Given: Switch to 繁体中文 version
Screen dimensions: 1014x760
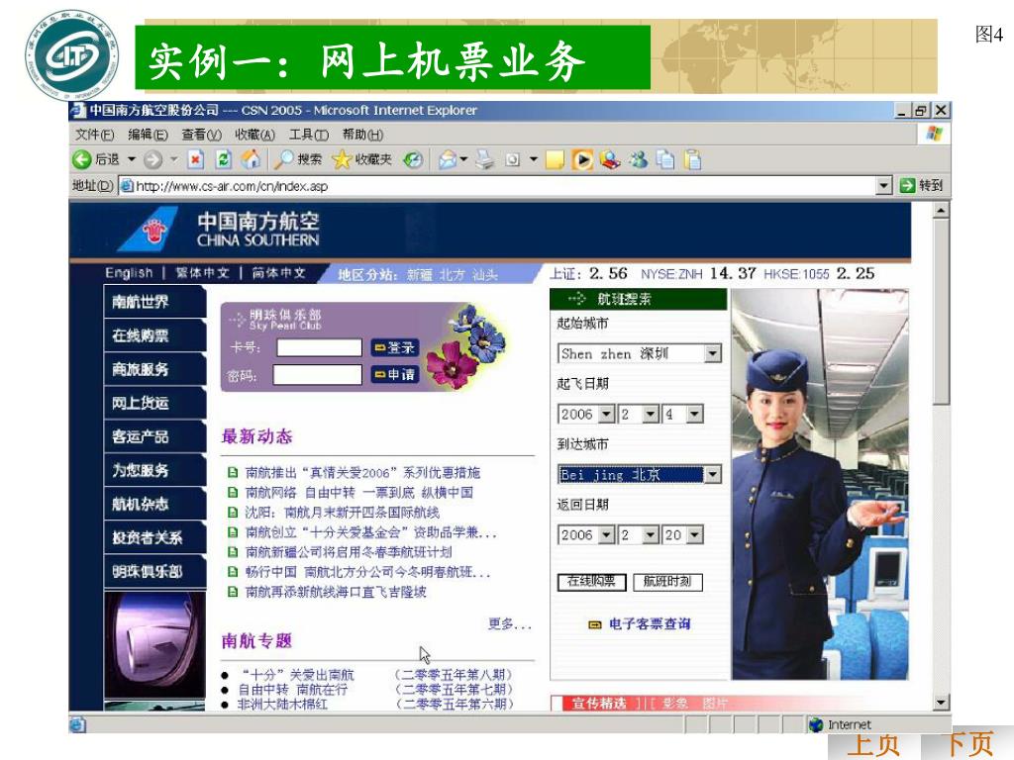Looking at the screenshot, I should click(x=202, y=273).
